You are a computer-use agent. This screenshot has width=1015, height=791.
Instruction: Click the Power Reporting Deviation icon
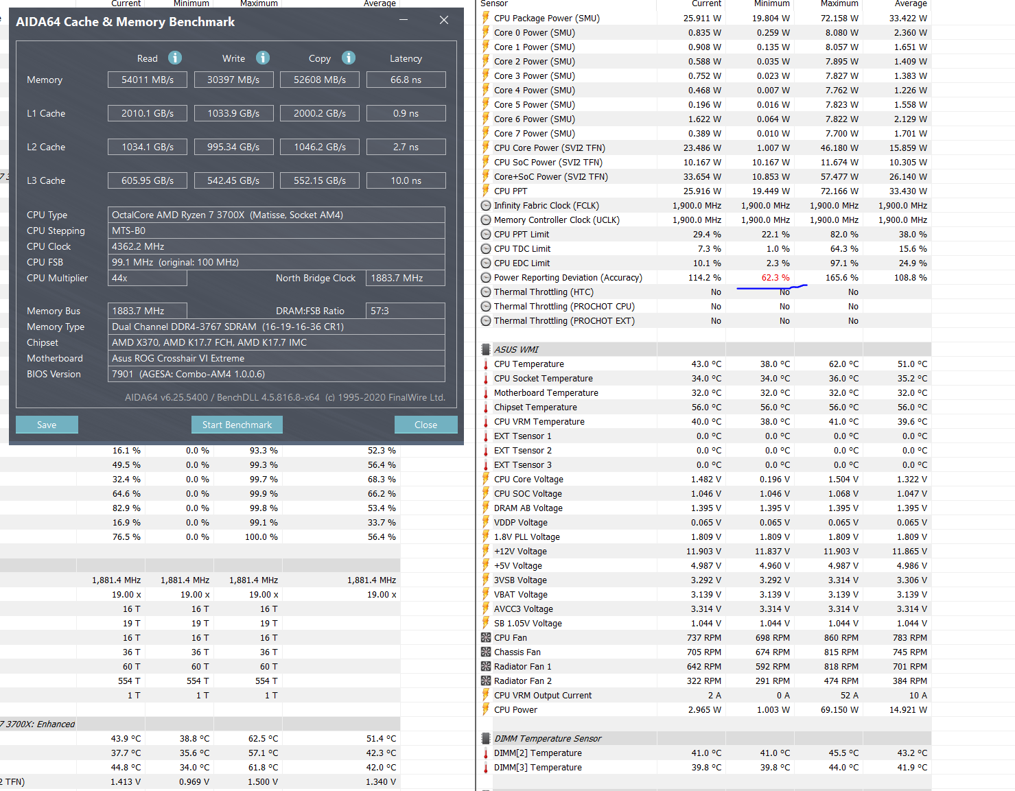tap(486, 277)
